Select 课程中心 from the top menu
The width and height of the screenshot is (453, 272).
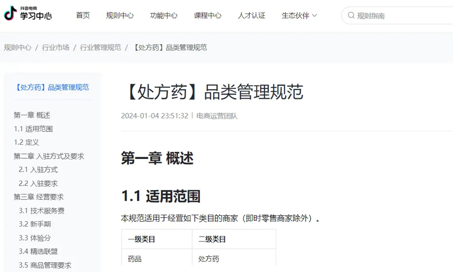208,16
